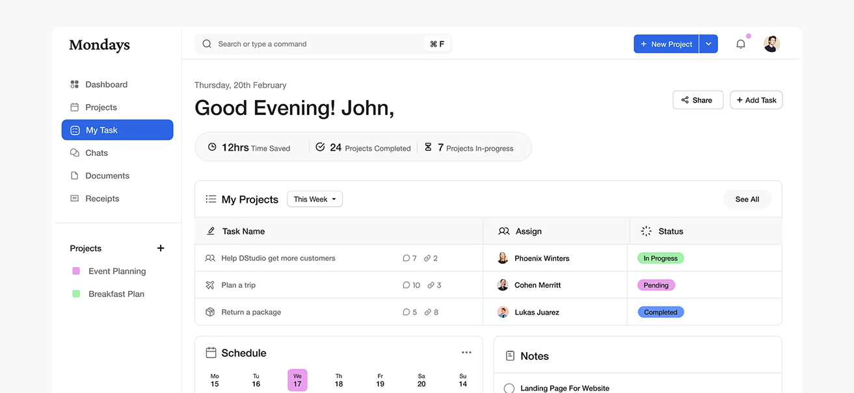Open Chats from the sidebar
This screenshot has width=854, height=393.
(x=96, y=153)
